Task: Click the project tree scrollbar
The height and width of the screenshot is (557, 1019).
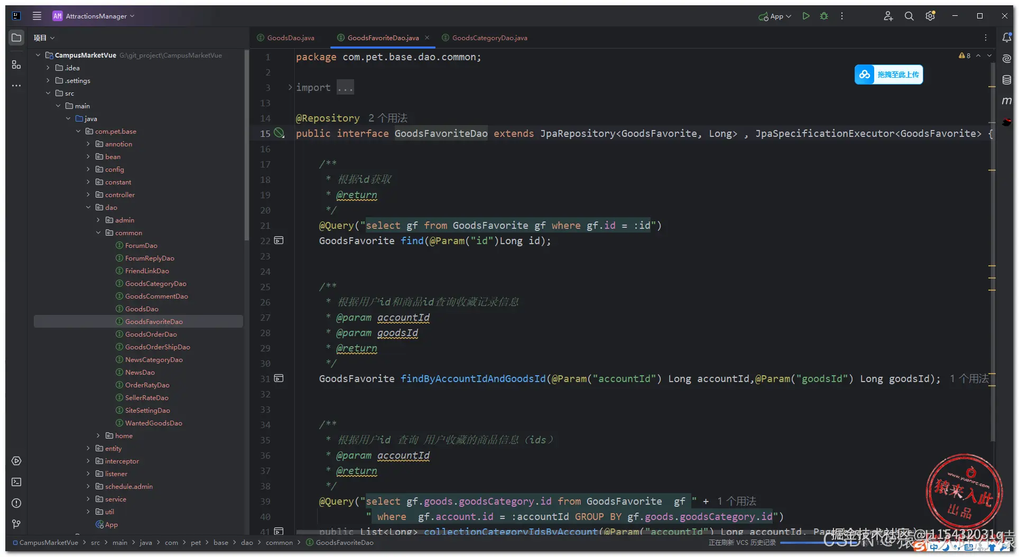Action: (x=246, y=145)
